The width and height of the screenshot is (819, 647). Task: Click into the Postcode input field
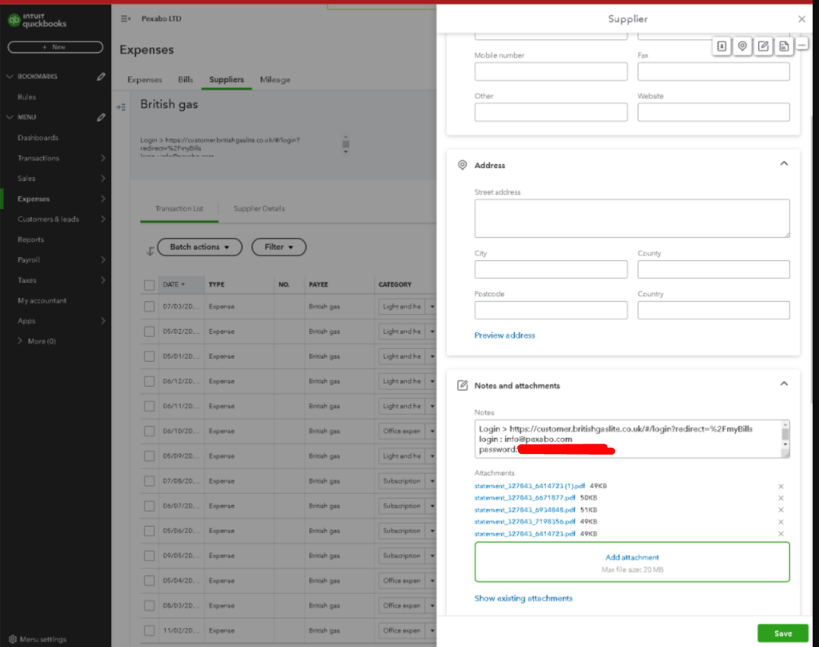[551, 310]
